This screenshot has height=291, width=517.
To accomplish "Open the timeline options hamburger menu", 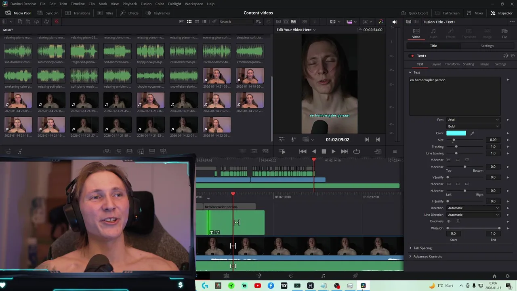I will tap(395, 151).
